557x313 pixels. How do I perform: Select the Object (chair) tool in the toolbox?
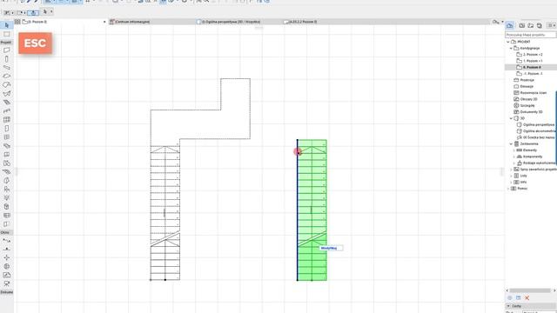tap(7, 190)
